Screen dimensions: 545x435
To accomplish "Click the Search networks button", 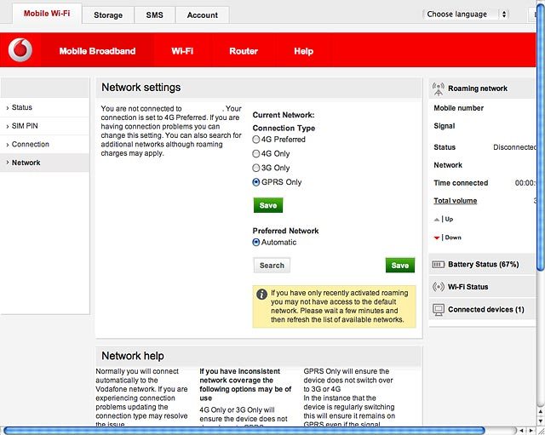I will (272, 266).
